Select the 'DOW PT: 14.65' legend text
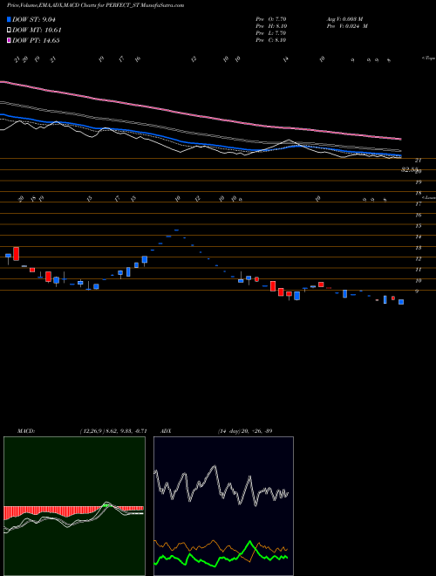 click(36, 40)
